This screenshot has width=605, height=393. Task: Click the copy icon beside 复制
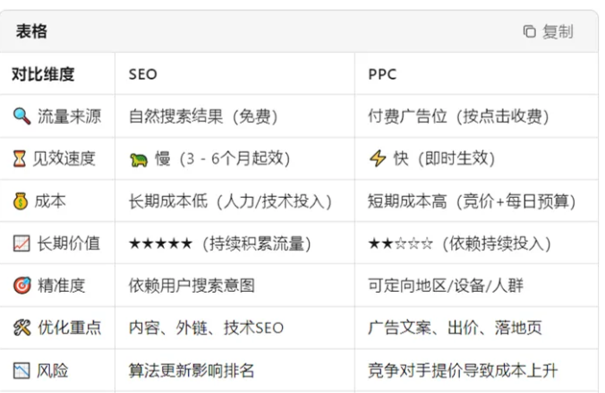(x=529, y=32)
